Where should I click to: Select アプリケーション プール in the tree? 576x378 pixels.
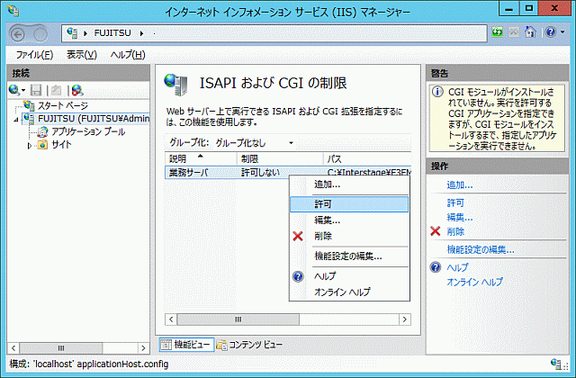point(88,131)
